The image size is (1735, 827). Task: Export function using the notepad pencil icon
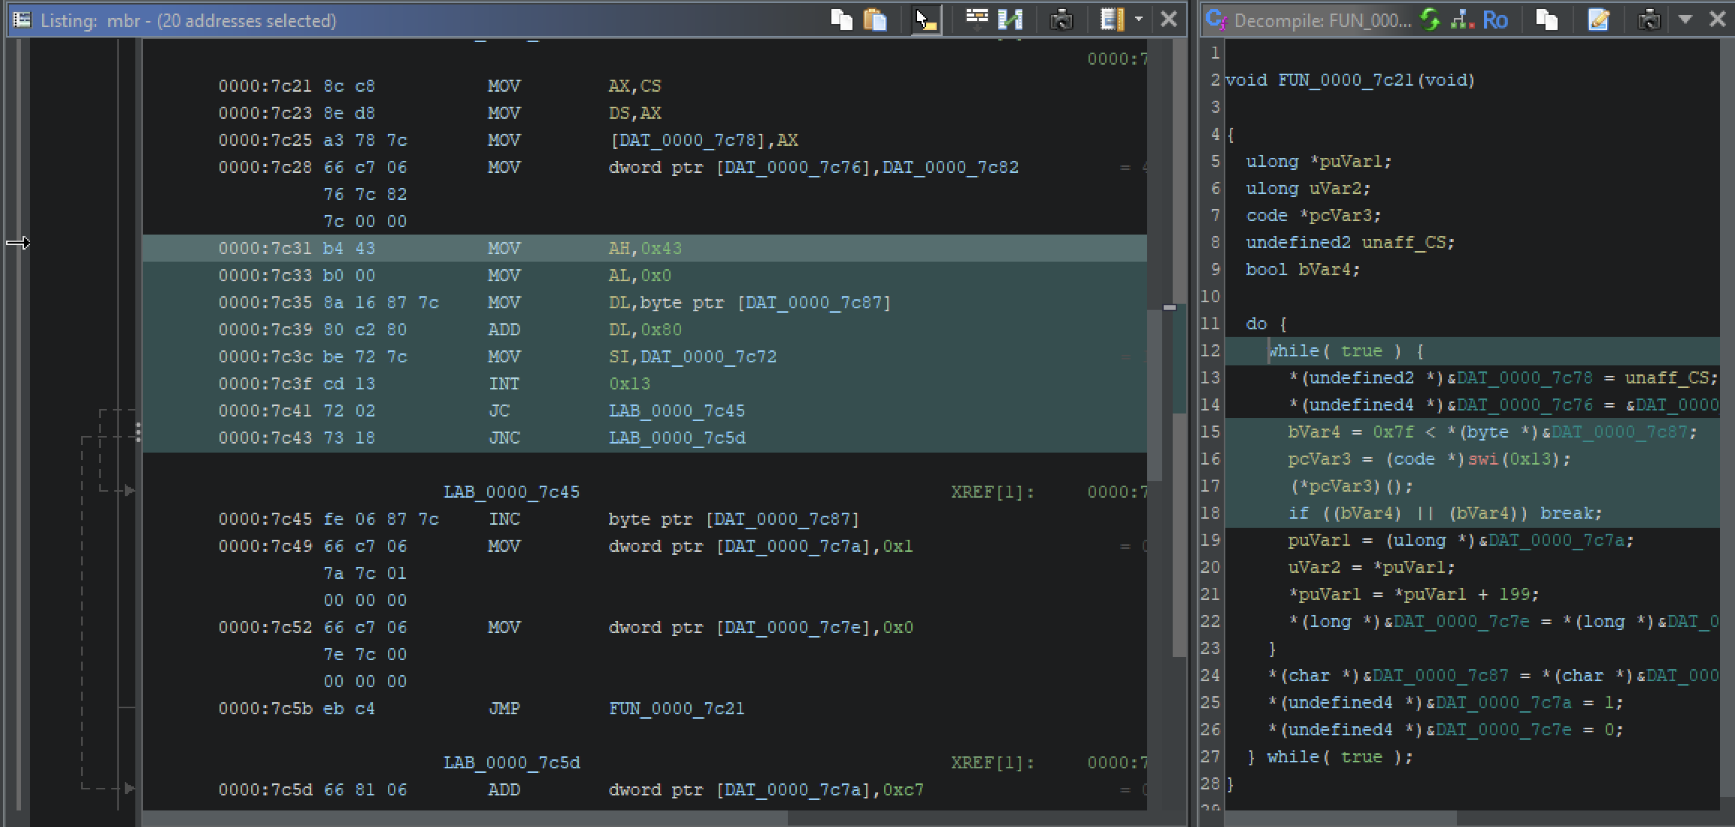1598,20
